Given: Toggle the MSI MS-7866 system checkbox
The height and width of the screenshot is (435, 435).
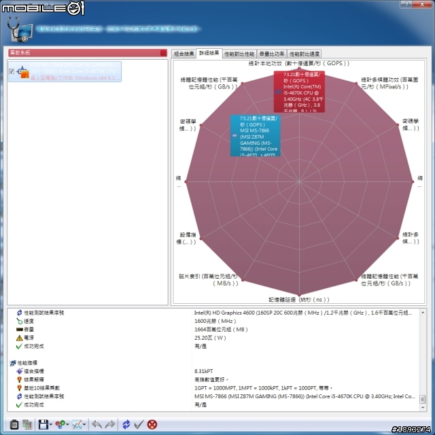Looking at the screenshot, I should click(x=12, y=71).
